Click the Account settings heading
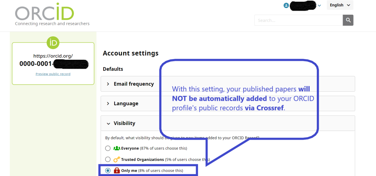Screen dimensions: 376x176 (x=131, y=53)
